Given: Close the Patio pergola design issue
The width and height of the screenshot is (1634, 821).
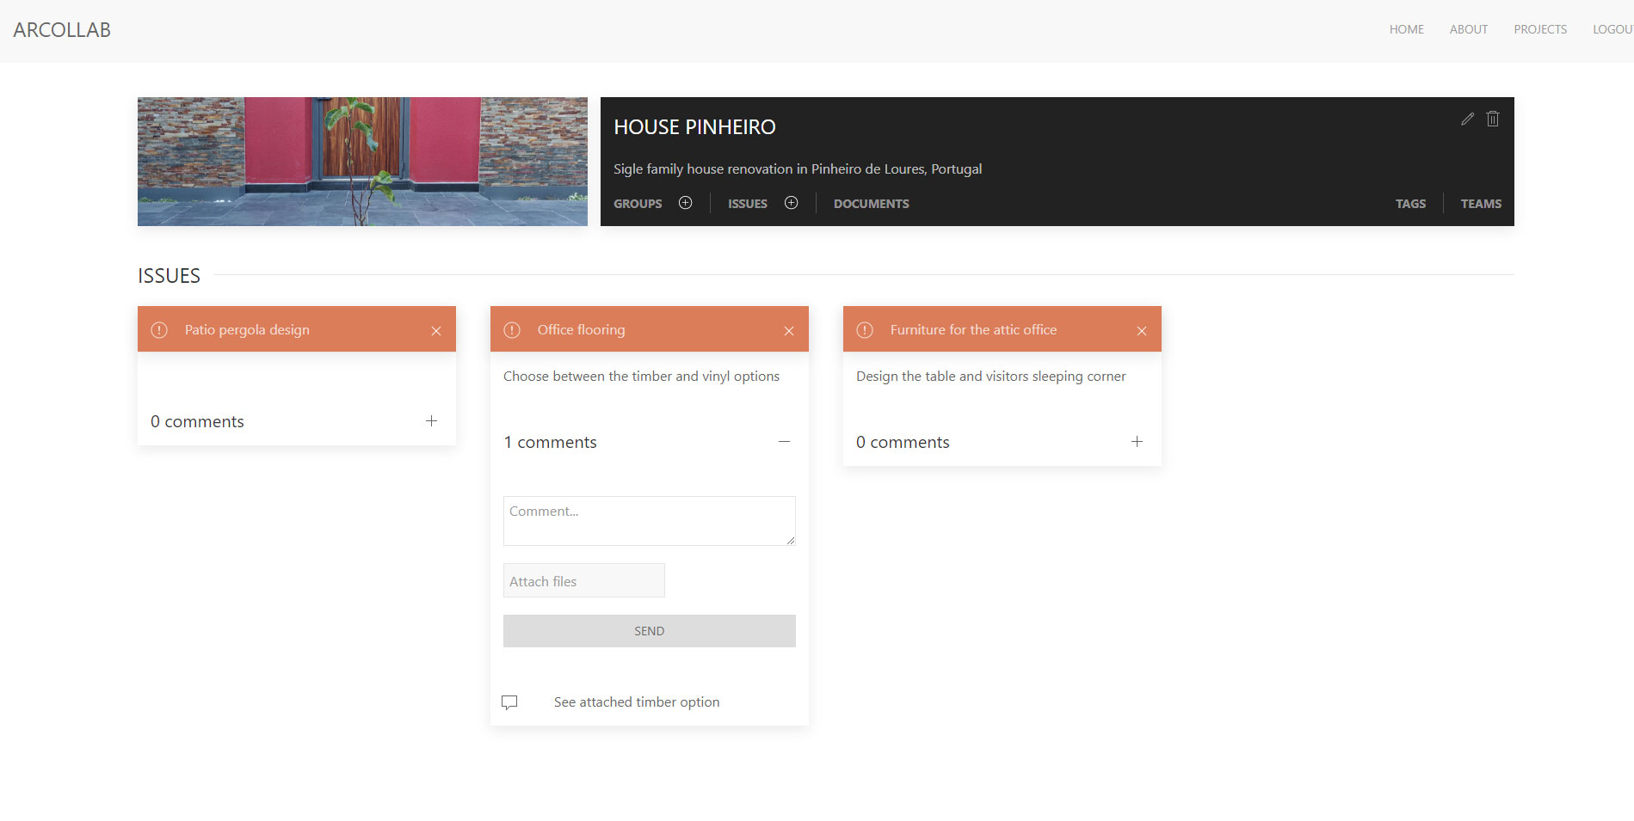Looking at the screenshot, I should click(436, 331).
